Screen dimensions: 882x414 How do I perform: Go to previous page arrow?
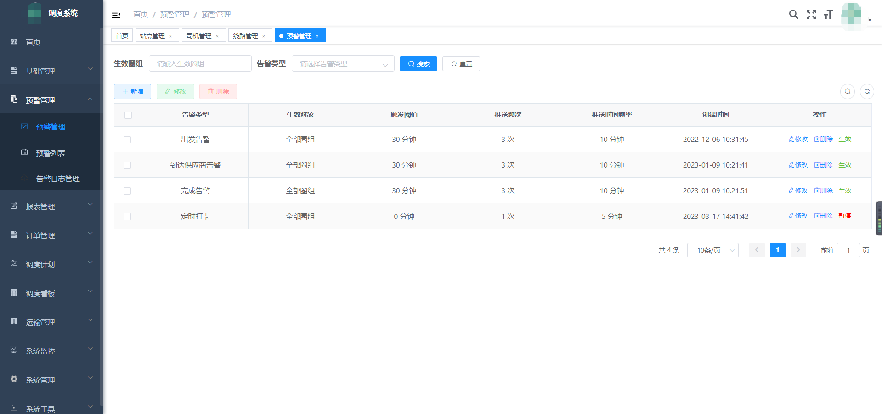(757, 250)
